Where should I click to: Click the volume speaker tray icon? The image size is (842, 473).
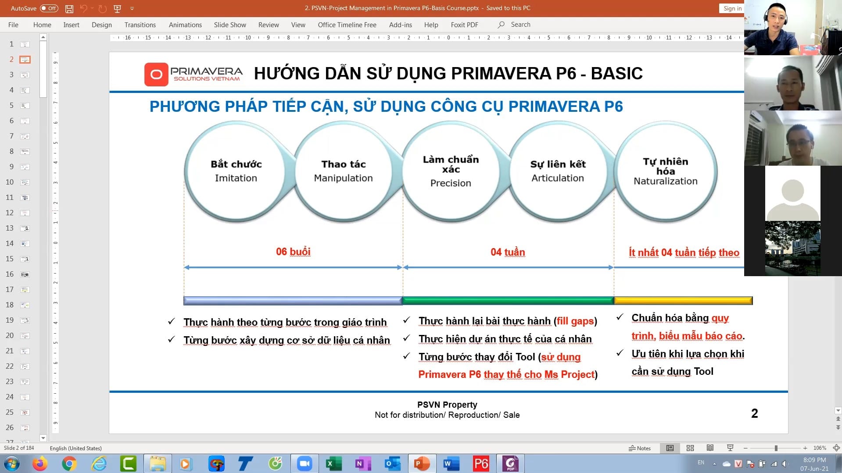[785, 464]
